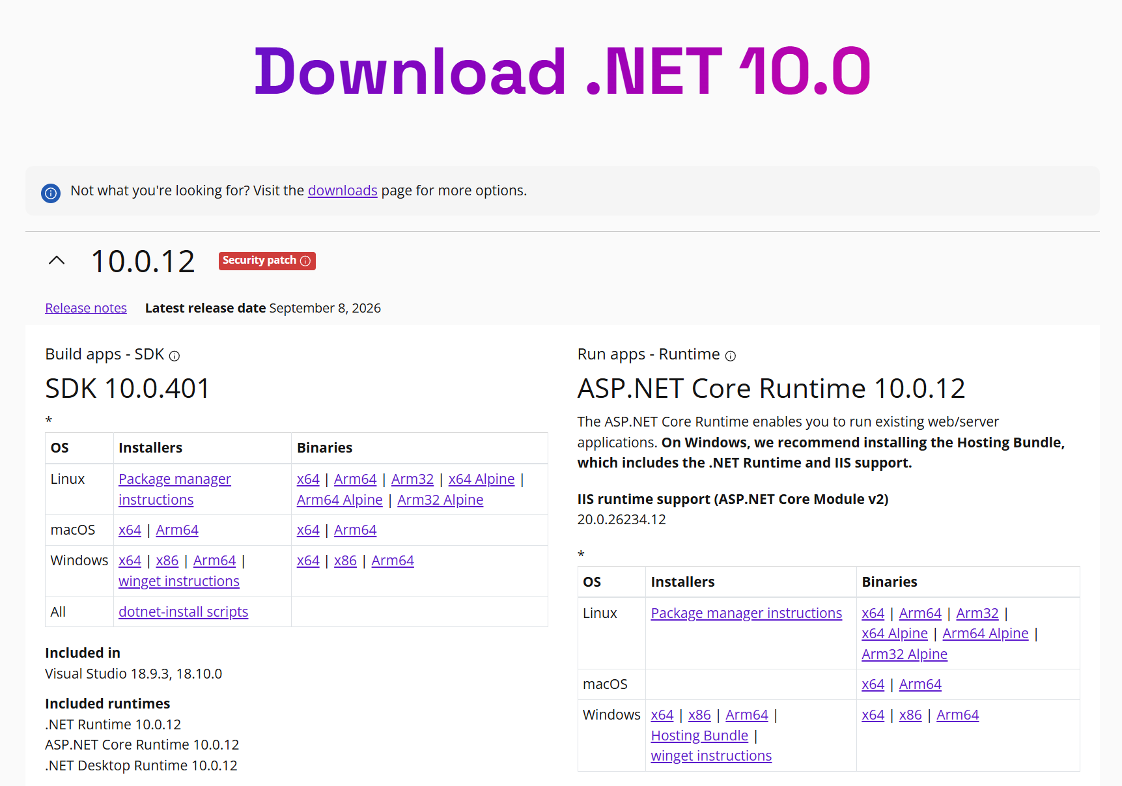Click the Download .NET 10.0 page title

(563, 71)
